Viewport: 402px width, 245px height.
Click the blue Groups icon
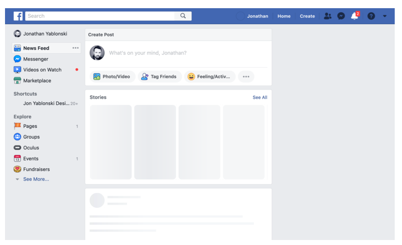point(17,137)
